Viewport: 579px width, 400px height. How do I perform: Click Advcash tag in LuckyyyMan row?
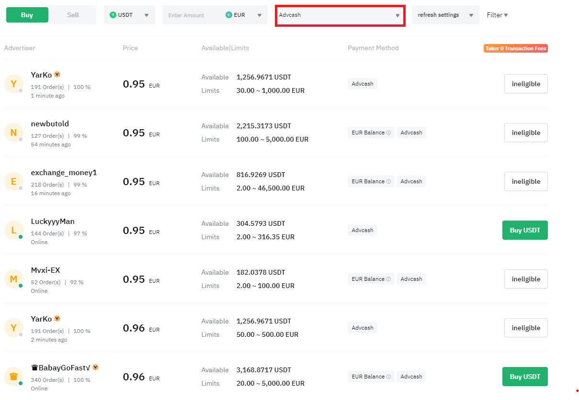363,230
